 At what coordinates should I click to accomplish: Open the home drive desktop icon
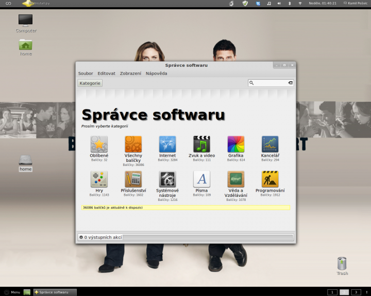pos(26,160)
